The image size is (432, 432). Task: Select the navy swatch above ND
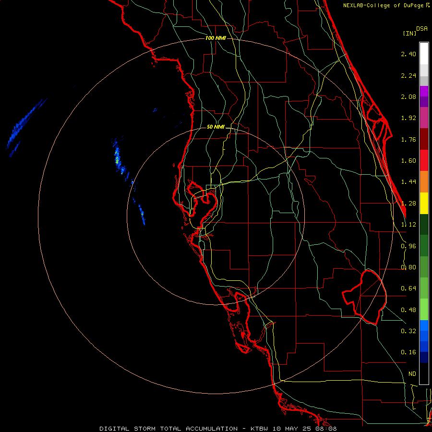(424, 358)
